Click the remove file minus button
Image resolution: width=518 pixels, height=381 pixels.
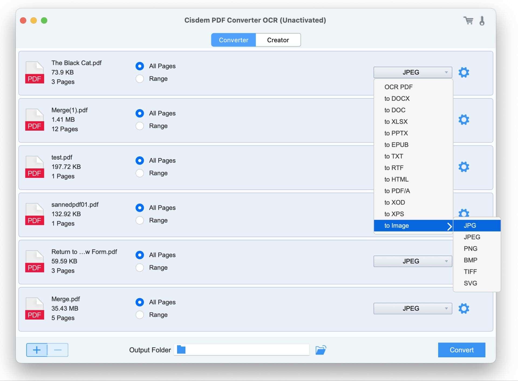click(57, 350)
